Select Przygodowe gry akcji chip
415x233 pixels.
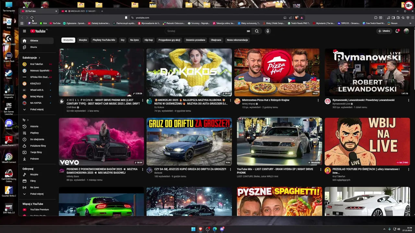169,40
